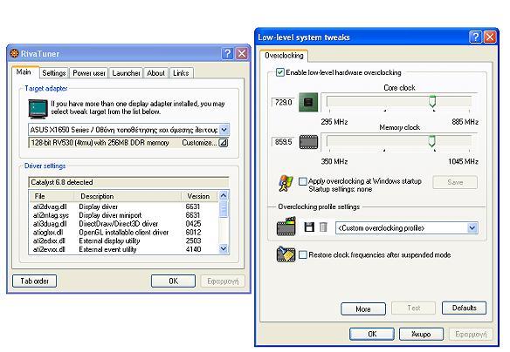The width and height of the screenshot is (510, 352).
Task: Click the Core clock GPU chip icon
Action: pyautogui.click(x=308, y=102)
